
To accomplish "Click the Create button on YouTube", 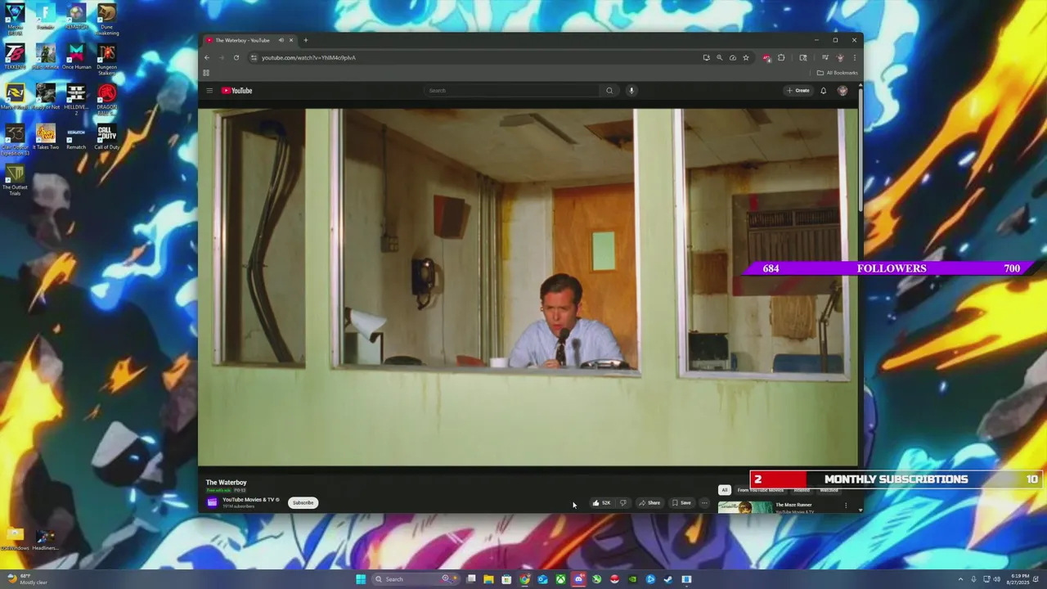I will (x=798, y=91).
